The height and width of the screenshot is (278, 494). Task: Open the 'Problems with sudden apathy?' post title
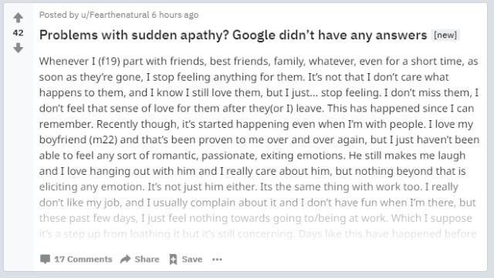pos(233,35)
